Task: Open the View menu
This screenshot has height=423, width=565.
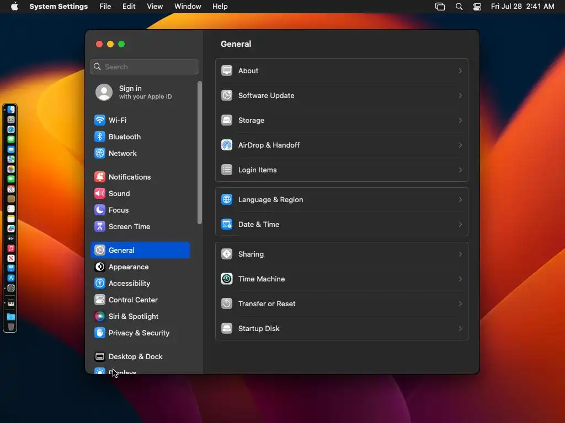Action: pyautogui.click(x=154, y=7)
